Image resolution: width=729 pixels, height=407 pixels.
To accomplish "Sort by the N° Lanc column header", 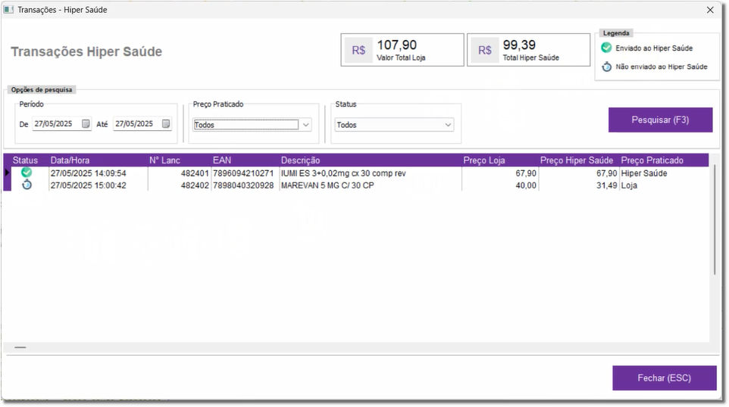I will point(164,160).
